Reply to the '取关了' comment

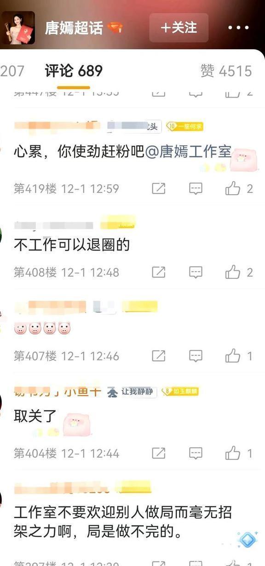click(x=196, y=453)
